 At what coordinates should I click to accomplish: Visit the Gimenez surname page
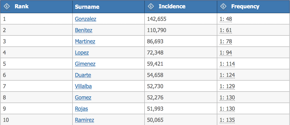pyautogui.click(x=85, y=64)
